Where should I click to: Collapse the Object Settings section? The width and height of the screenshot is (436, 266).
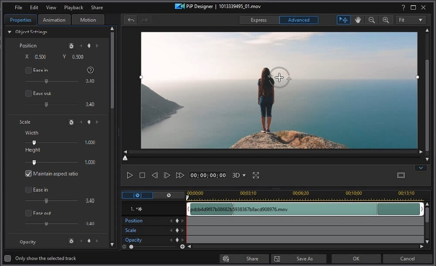[x=10, y=32]
